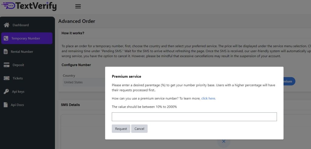311x149 pixels.
Task: Follow the "click here" link
Action: click(x=208, y=98)
